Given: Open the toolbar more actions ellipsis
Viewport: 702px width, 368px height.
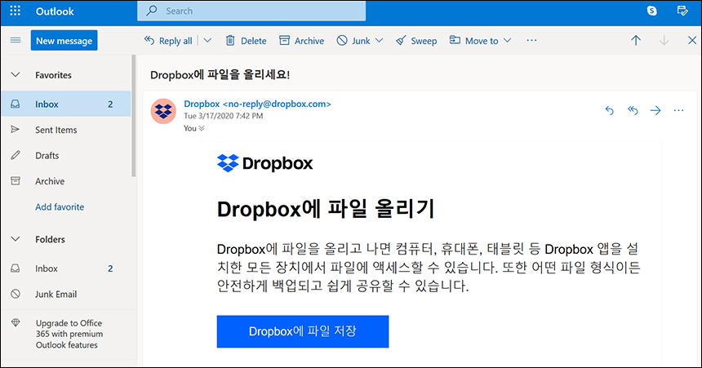Looking at the screenshot, I should [531, 40].
